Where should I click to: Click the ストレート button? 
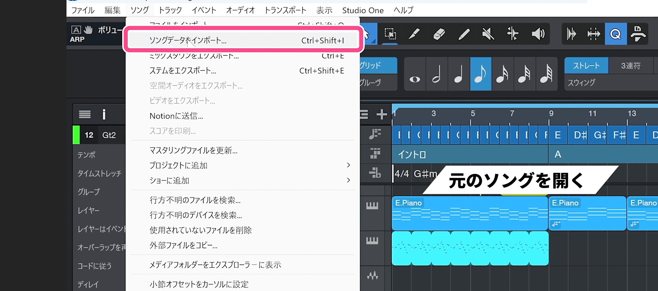(x=586, y=66)
